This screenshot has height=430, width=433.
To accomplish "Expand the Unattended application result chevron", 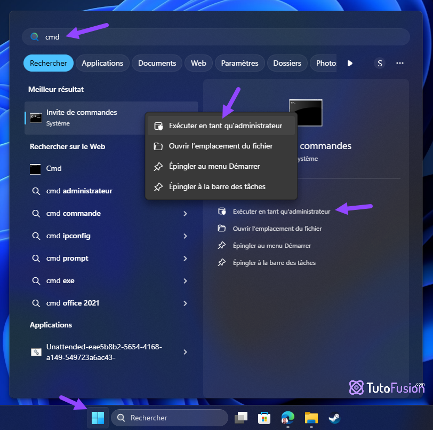I will coord(185,352).
